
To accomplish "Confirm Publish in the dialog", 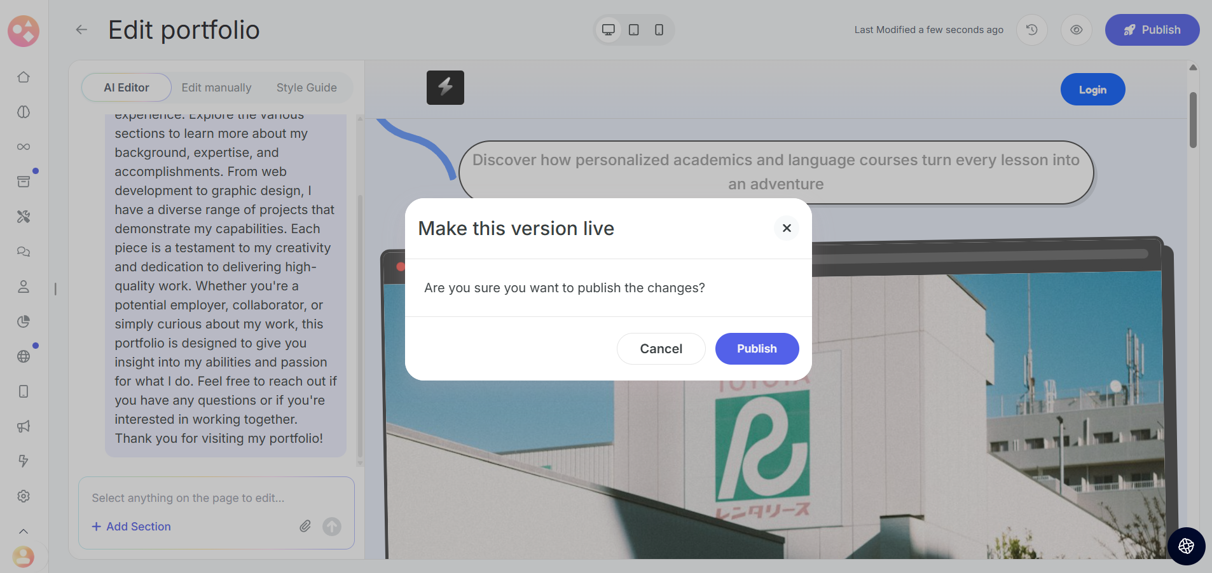I will click(757, 349).
